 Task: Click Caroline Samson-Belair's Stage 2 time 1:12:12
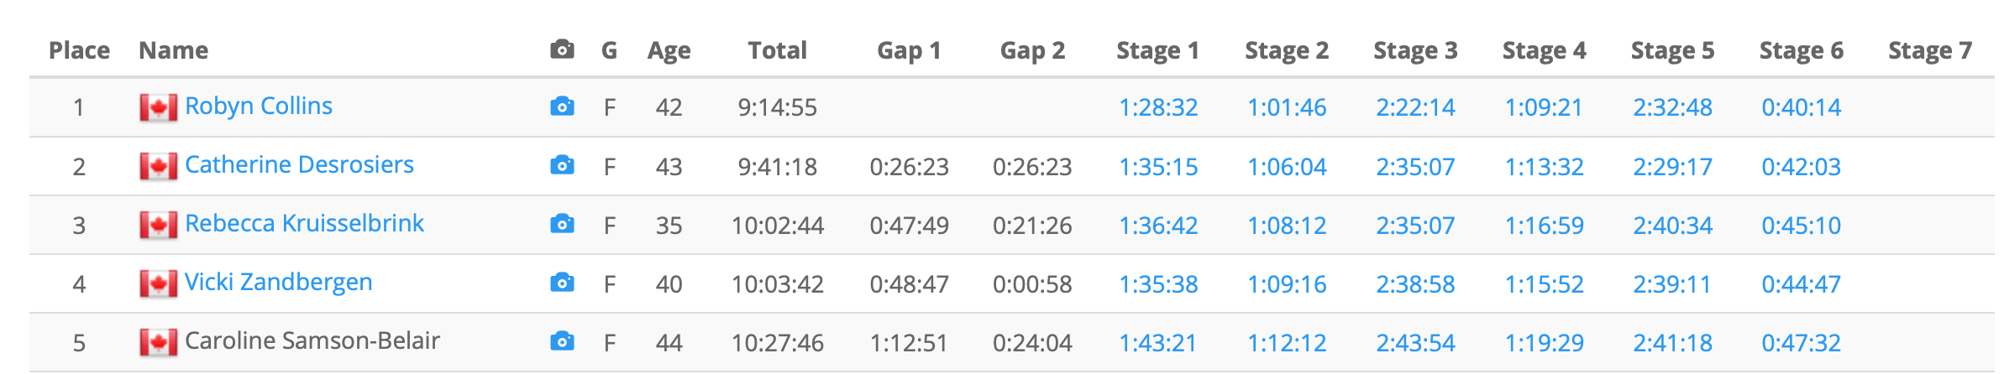click(1287, 342)
